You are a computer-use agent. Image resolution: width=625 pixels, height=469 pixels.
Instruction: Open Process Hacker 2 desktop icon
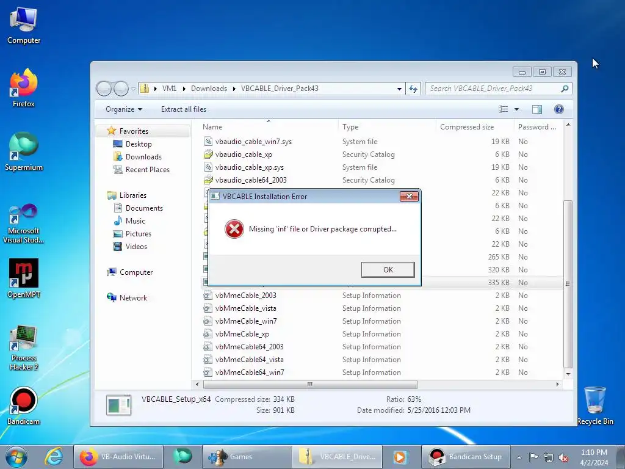(24, 347)
